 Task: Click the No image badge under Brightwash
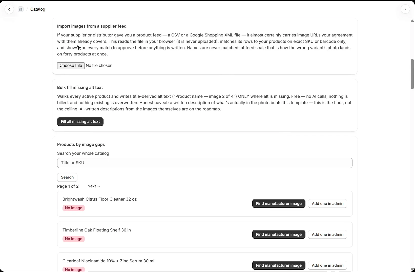pos(74,208)
